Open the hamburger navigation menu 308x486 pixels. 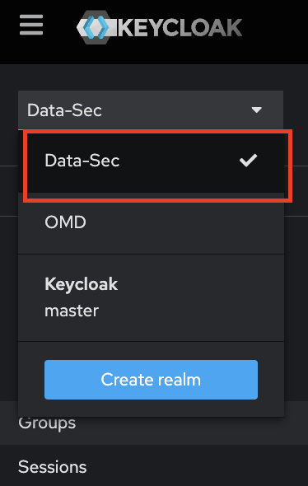[31, 25]
